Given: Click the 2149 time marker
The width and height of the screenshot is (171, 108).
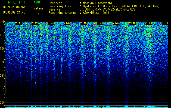Looking at the screenshot, I should click(x=149, y=23).
